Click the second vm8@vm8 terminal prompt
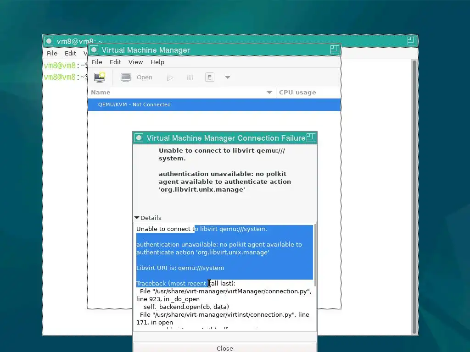This screenshot has width=470, height=352. tap(60, 77)
